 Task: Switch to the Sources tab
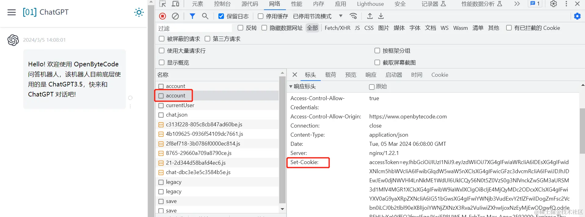pyautogui.click(x=250, y=4)
